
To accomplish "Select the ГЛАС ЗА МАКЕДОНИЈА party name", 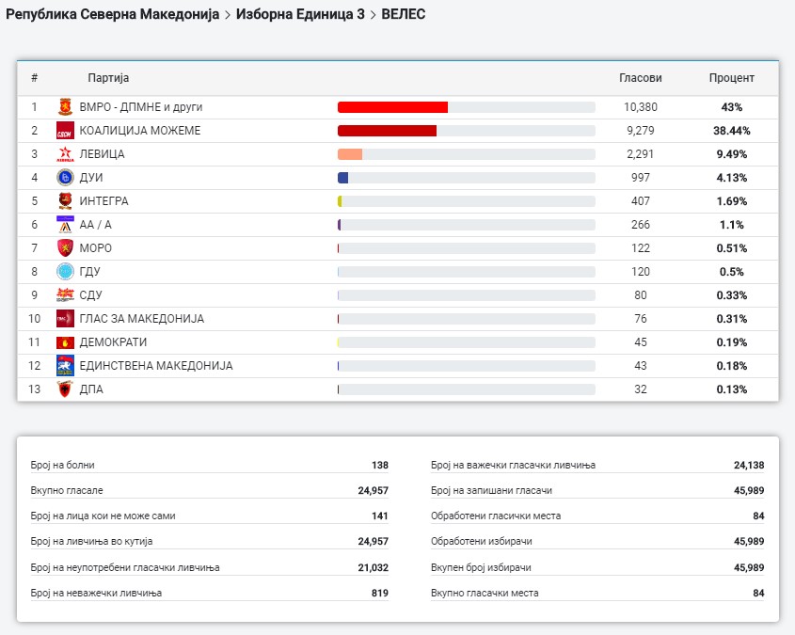I will click(142, 319).
